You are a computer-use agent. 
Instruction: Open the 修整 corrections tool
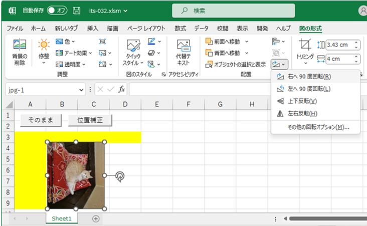point(44,52)
